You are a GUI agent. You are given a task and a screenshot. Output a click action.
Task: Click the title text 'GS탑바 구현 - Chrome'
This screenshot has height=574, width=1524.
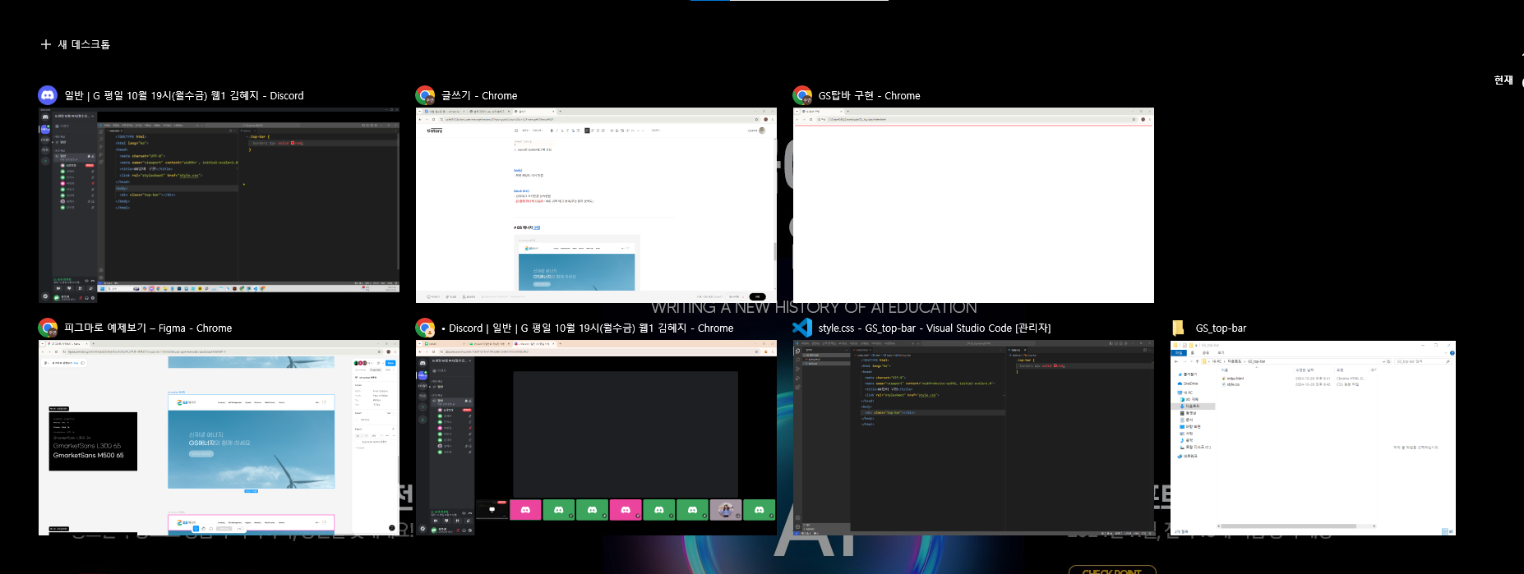coord(869,95)
